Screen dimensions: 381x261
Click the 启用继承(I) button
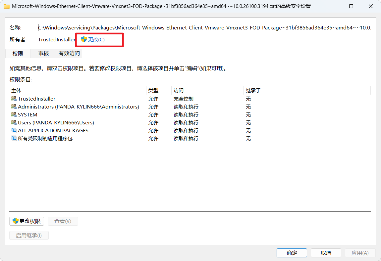coord(29,235)
